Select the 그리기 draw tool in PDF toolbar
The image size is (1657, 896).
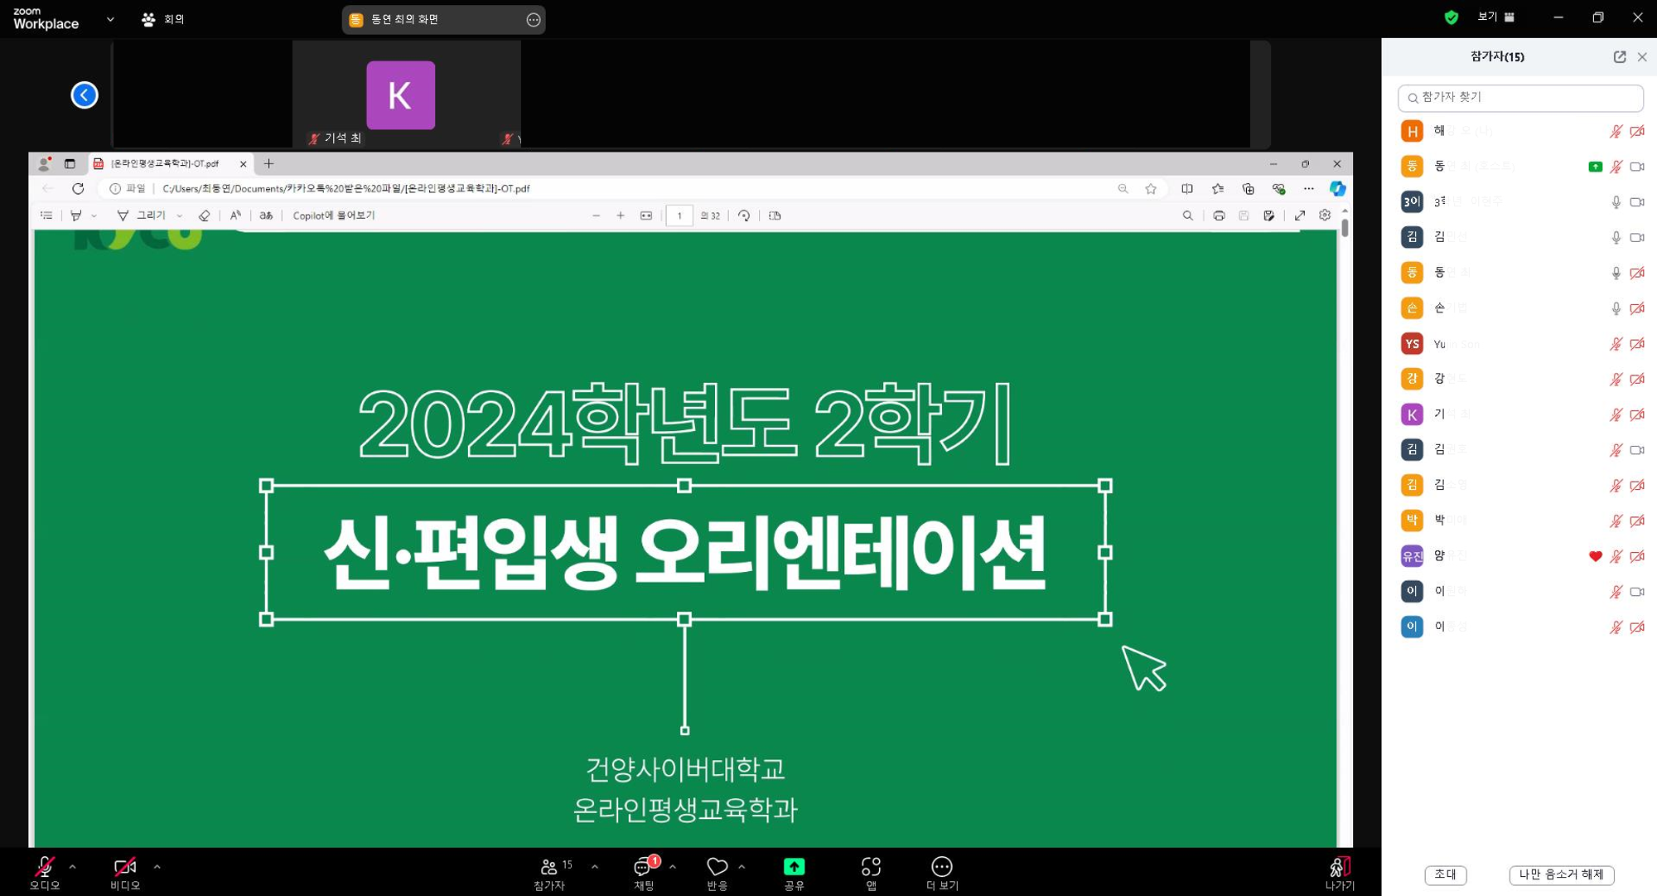click(141, 216)
